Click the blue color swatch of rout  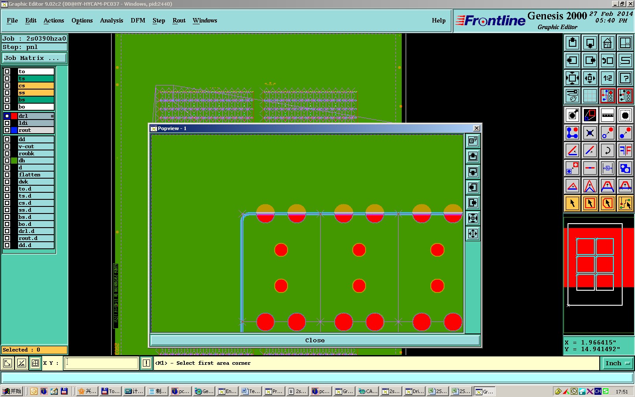pyautogui.click(x=14, y=130)
